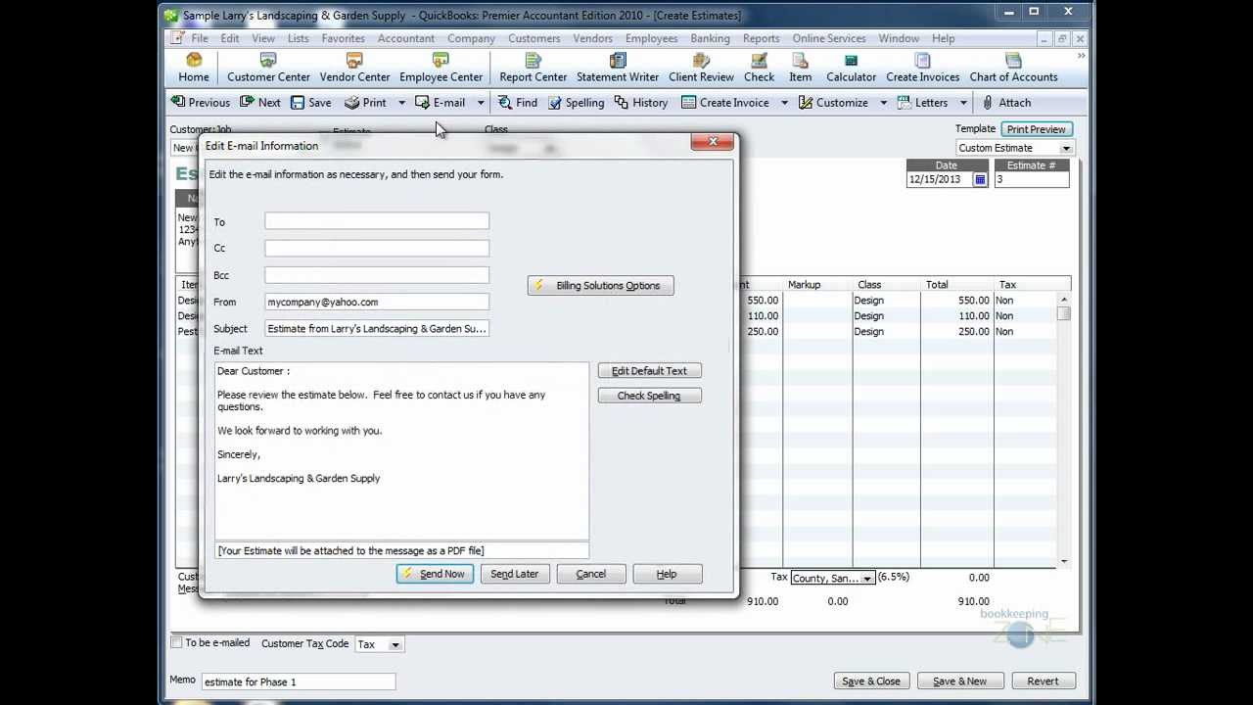1253x705 pixels.
Task: Click Check Spelling button
Action: point(649,396)
